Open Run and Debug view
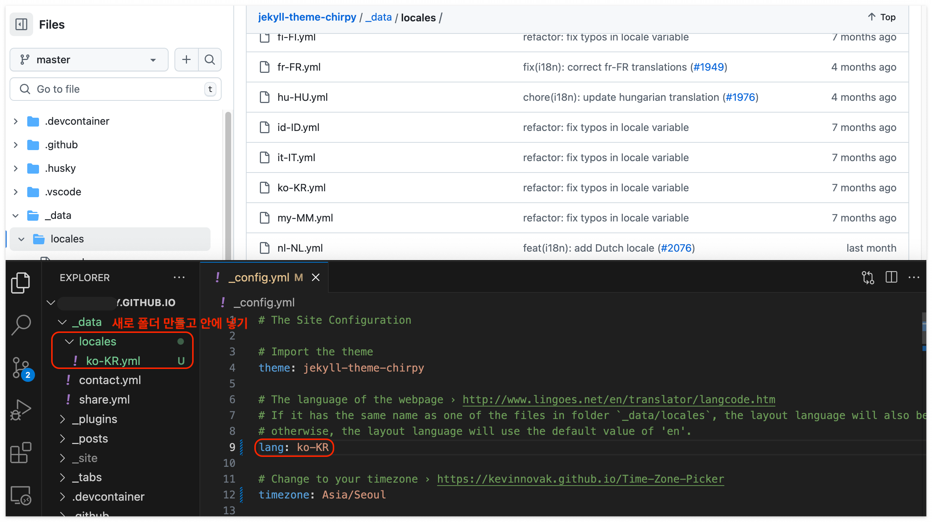Viewport: 932px width, 522px height. click(21, 409)
